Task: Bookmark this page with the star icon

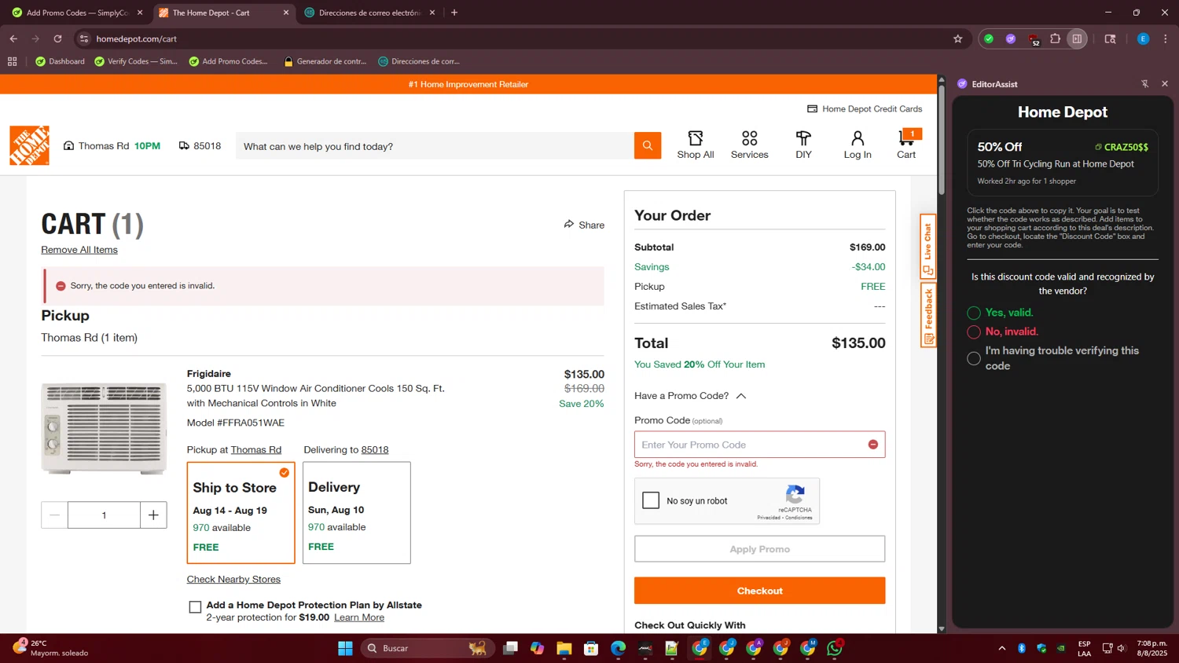Action: click(957, 38)
